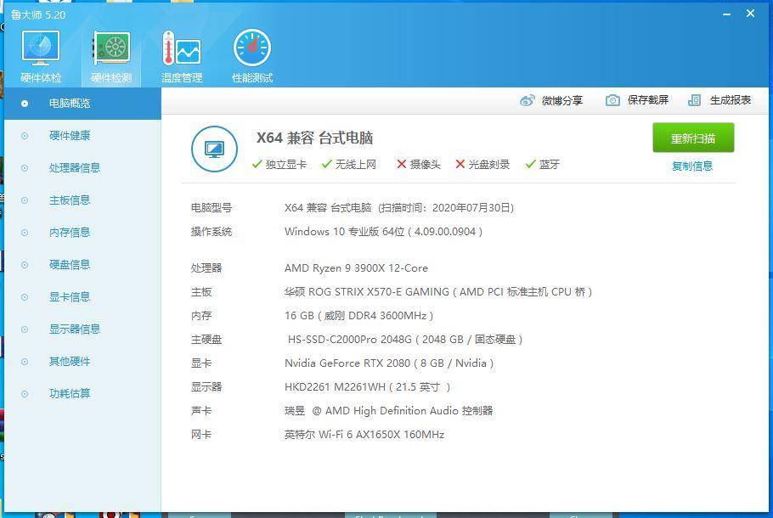Click the '16 GB ( 威刚 DDR4 3600MHz )' value
The image size is (773, 518).
pyautogui.click(x=358, y=316)
